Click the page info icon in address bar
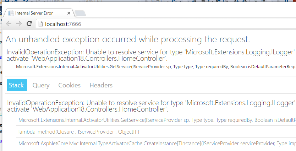This screenshot has height=151, width=296. (x=40, y=24)
